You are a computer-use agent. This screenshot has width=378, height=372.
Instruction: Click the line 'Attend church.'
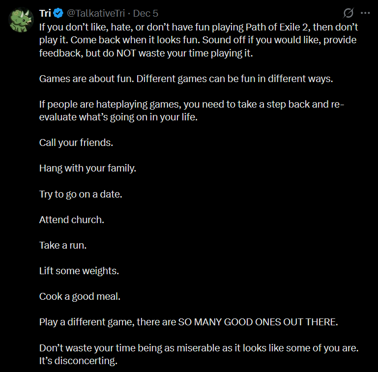pos(72,220)
